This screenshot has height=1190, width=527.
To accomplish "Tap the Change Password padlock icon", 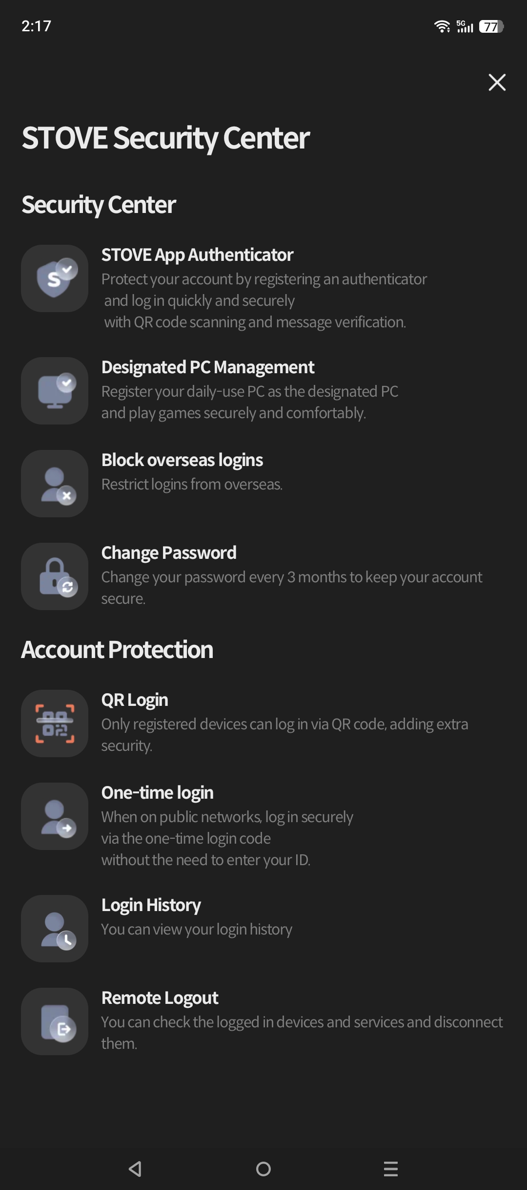I will pyautogui.click(x=55, y=576).
